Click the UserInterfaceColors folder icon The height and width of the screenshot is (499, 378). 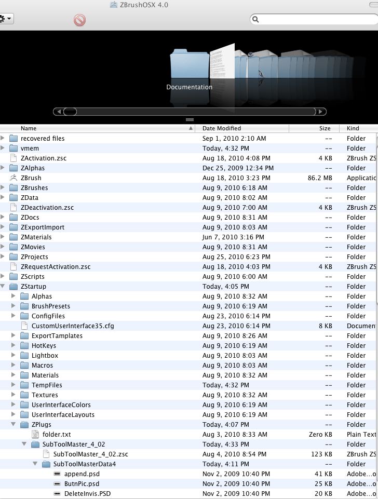pyautogui.click(x=24, y=405)
